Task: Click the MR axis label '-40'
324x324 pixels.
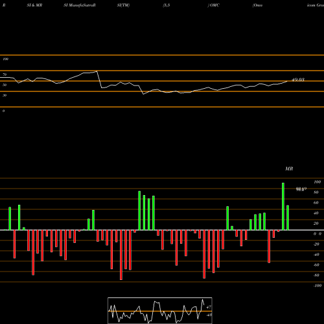Action: [316, 255]
